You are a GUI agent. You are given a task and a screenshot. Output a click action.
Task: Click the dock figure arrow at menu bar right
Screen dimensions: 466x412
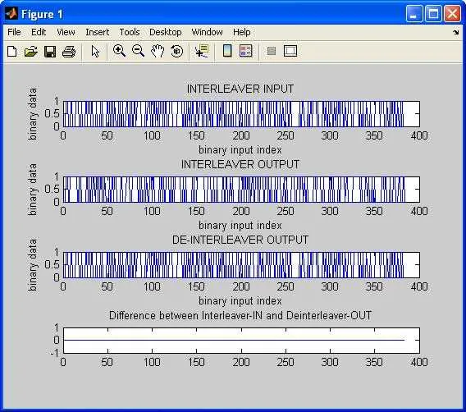pyautogui.click(x=456, y=32)
